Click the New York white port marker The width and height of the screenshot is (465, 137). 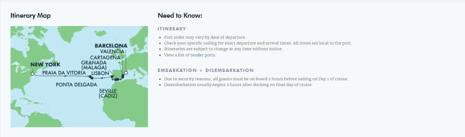point(32,73)
